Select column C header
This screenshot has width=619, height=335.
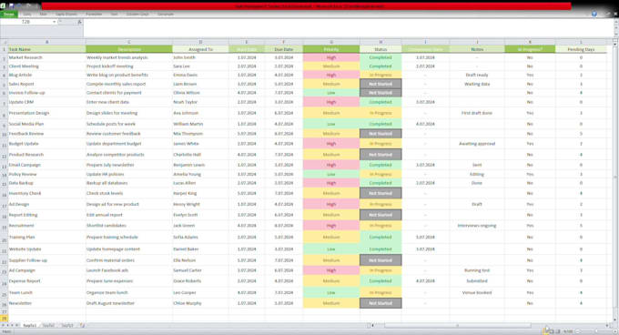[129, 42]
